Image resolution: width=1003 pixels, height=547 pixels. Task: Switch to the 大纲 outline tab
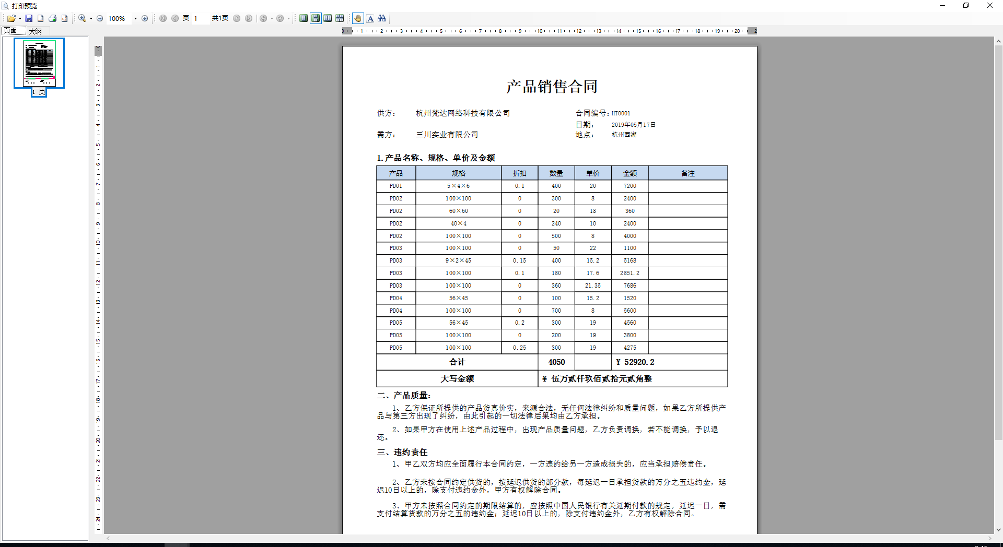[36, 31]
